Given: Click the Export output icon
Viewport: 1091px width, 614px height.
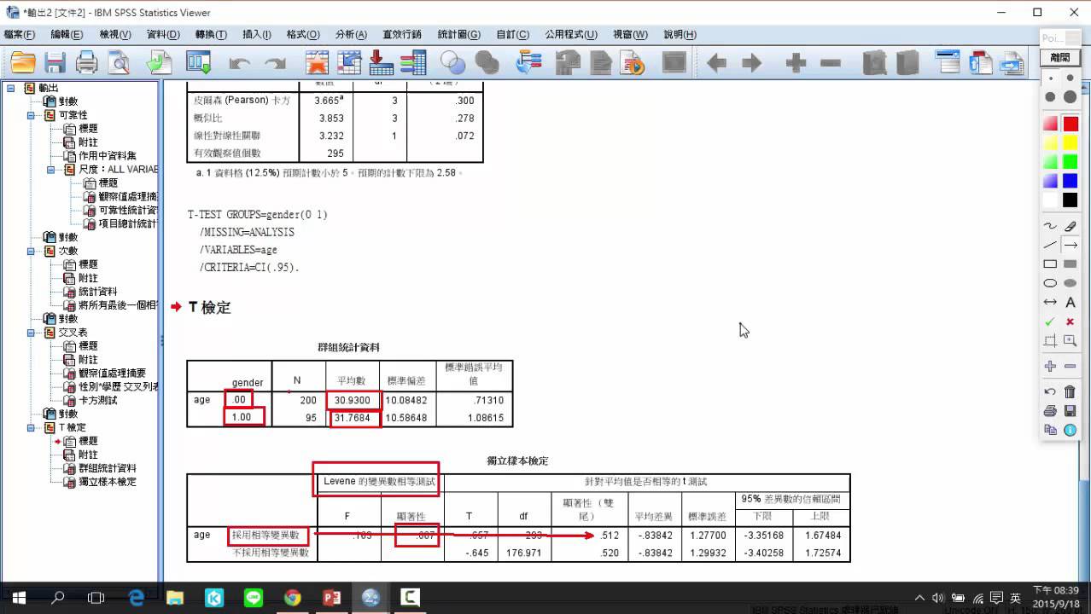Looking at the screenshot, I should coord(160,62).
